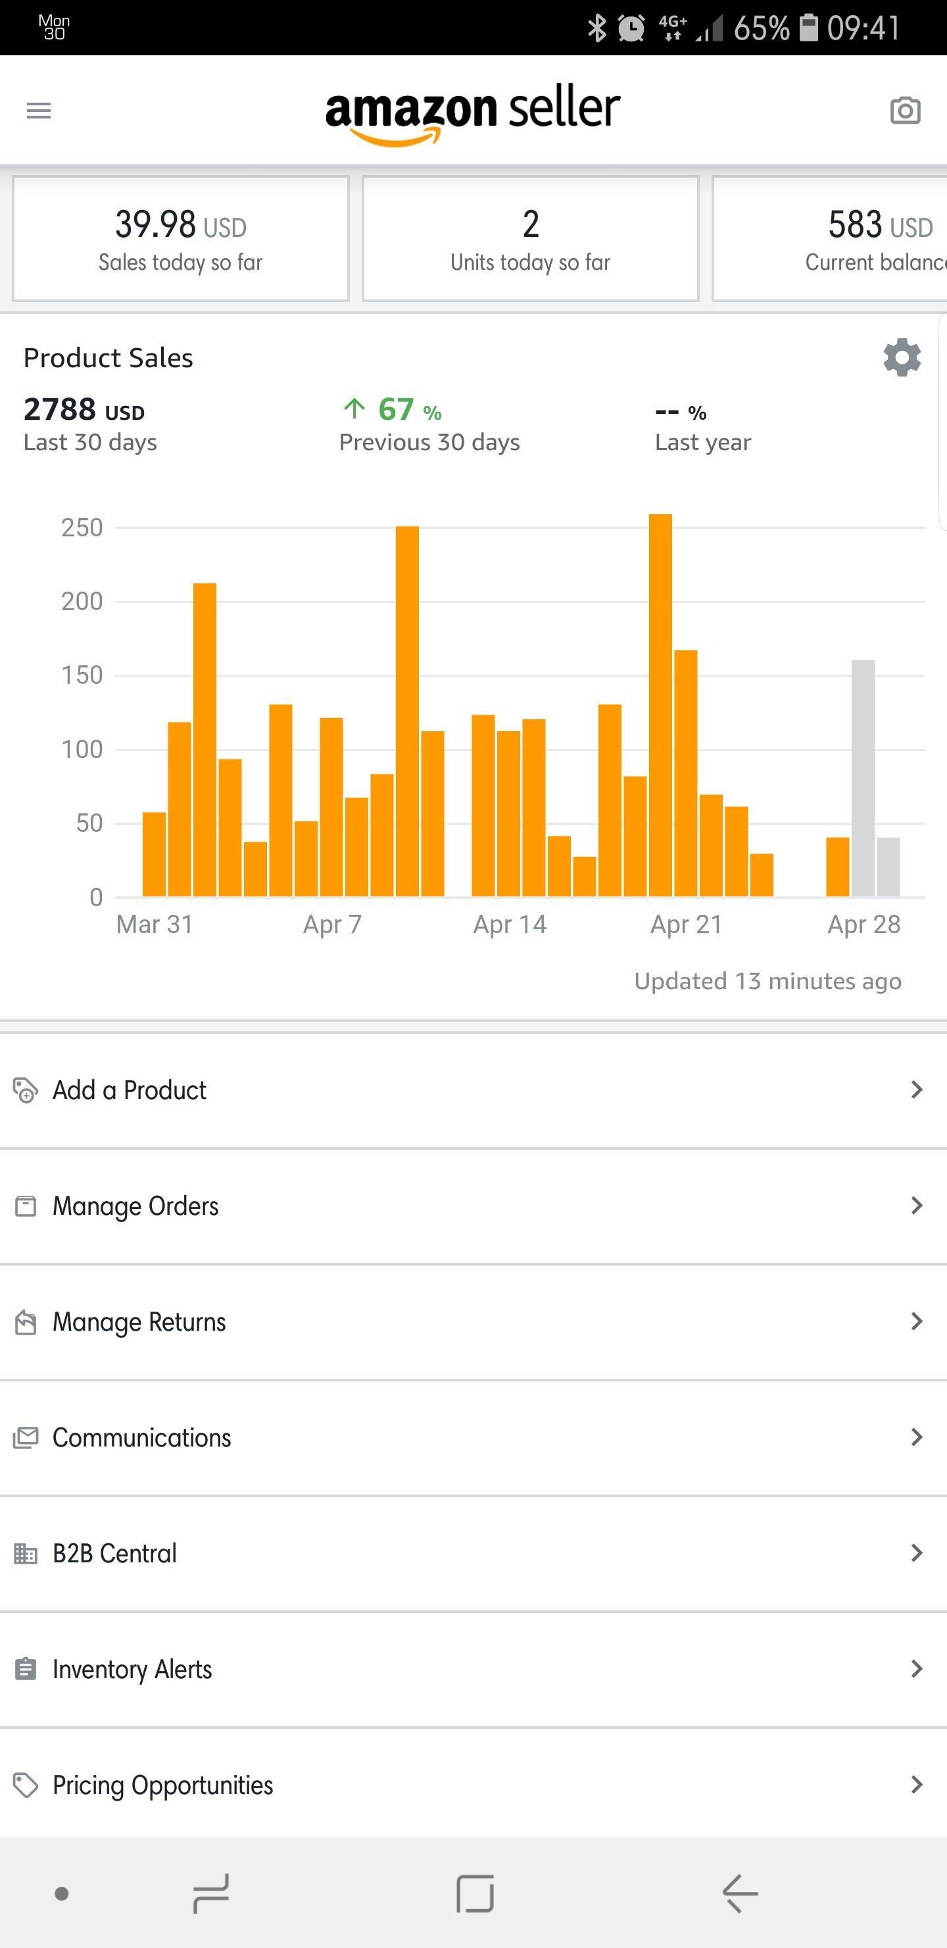Screen dimensions: 947x1948
Task: Open Manage Returns menu item
Action: click(x=139, y=1322)
